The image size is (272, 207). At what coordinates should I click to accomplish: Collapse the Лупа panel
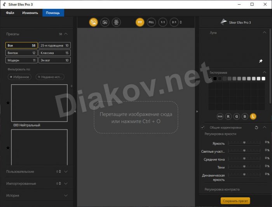[x=264, y=32]
